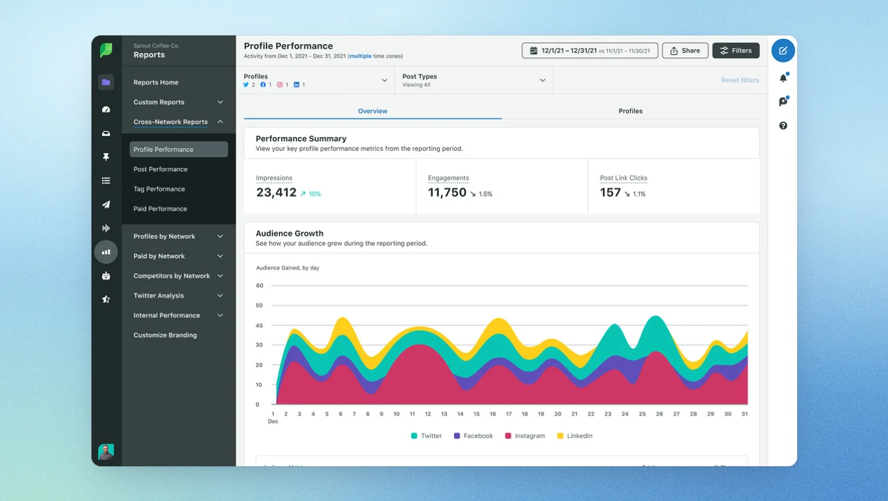Open the Post Types dropdown
888x501 pixels.
(473, 80)
